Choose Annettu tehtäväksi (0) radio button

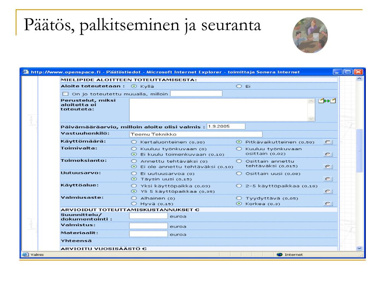click(134, 161)
